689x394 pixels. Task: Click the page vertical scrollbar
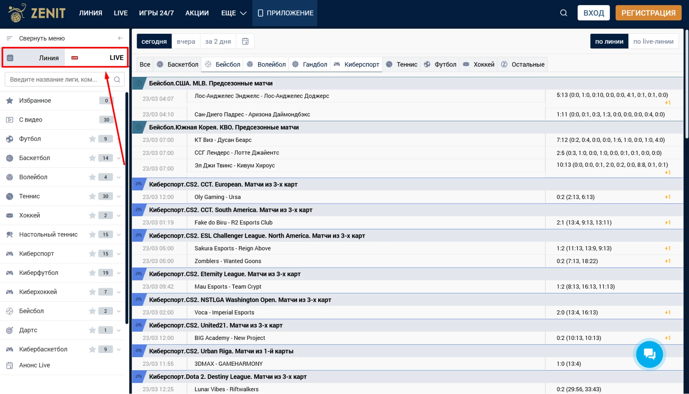687,84
